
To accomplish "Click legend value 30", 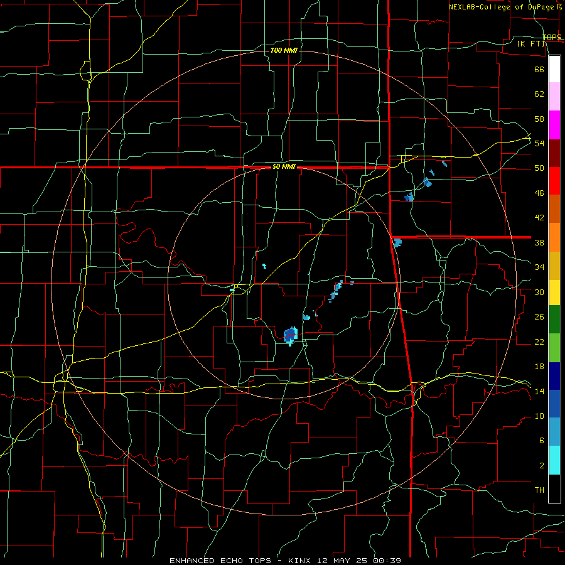I will coord(539,292).
